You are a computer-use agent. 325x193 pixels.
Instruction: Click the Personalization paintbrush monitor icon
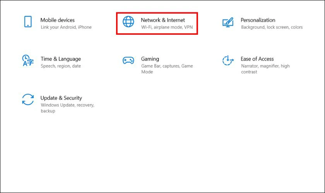[x=228, y=22]
